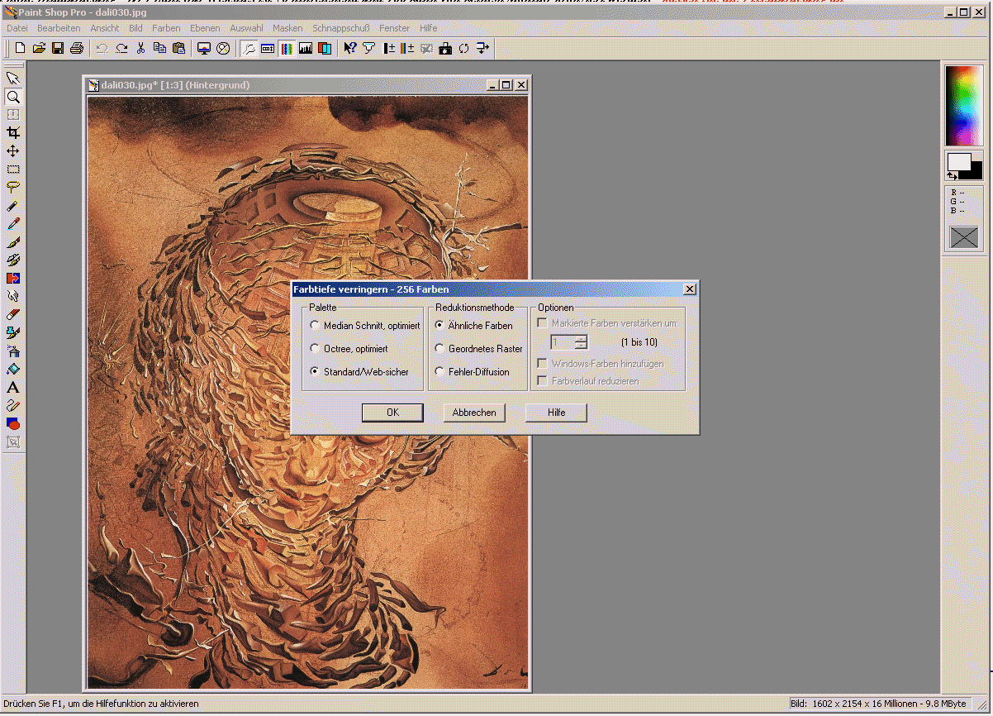The height and width of the screenshot is (716, 993).
Task: Click Abbrechen to cancel the dialog
Action: pyautogui.click(x=474, y=413)
